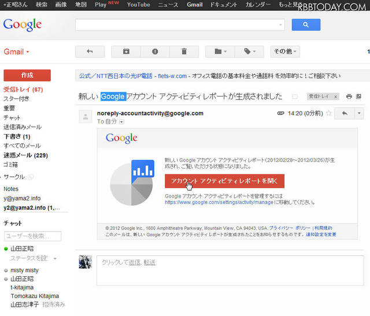Delete the email with the trash icon
Image resolution: width=370 pixels, height=316 pixels.
pyautogui.click(x=184, y=51)
